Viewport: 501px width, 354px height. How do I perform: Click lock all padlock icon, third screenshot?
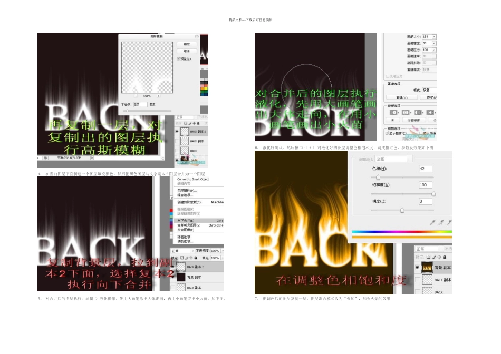click(x=196, y=258)
